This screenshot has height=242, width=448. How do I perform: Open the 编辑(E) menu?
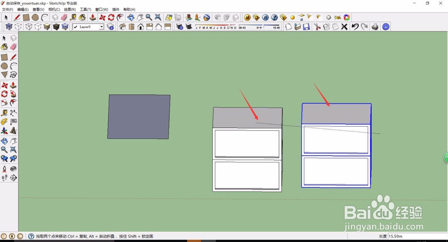coord(23,9)
